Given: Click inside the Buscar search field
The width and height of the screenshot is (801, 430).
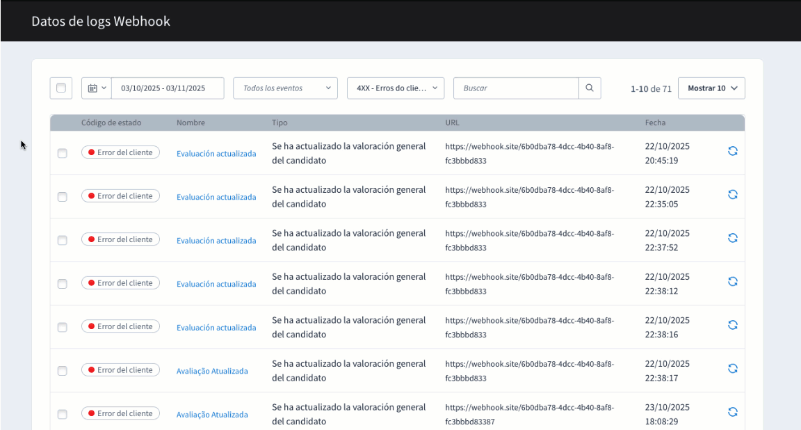Looking at the screenshot, I should [516, 88].
